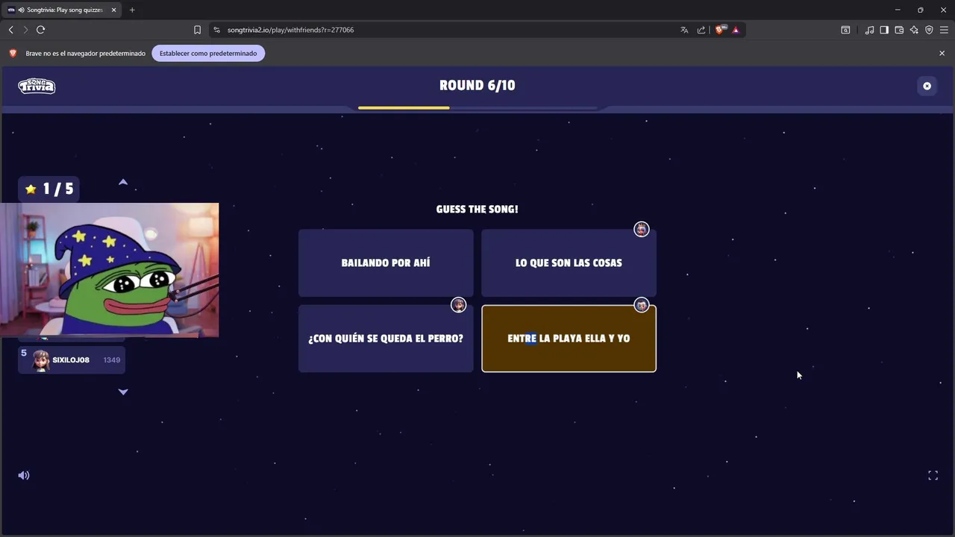
Task: Click player avatar on ENTRE LA PLAYA card
Action: click(x=641, y=305)
